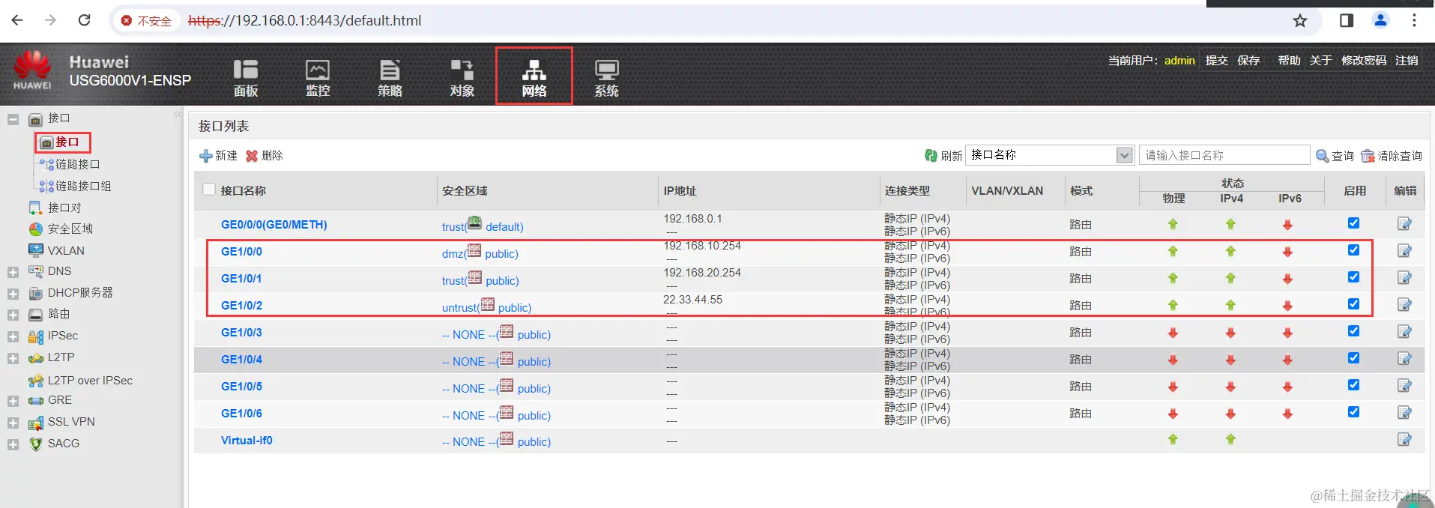
Task: Edit GE1/0/2 using its edit icon
Action: (1404, 305)
